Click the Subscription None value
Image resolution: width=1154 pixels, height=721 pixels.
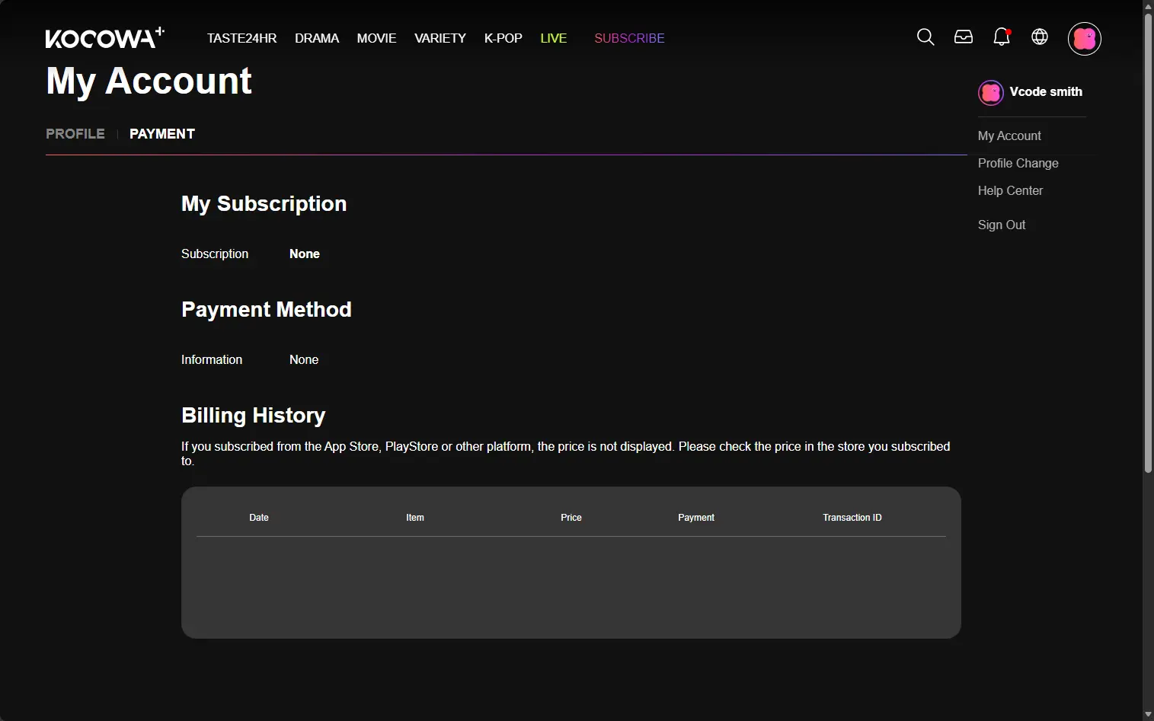point(305,254)
